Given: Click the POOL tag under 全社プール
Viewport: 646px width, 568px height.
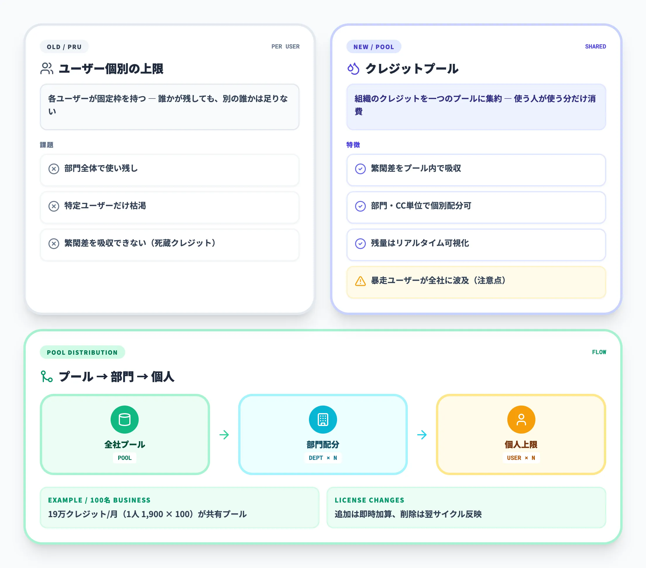Looking at the screenshot, I should pyautogui.click(x=125, y=458).
